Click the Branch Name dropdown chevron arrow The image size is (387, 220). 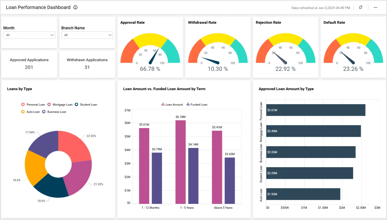[110, 35]
